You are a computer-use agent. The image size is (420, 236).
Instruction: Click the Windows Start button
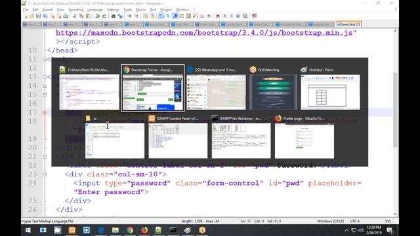28,230
